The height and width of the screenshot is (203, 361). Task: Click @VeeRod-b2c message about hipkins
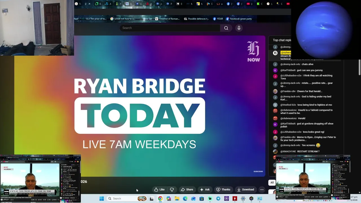[x=306, y=105]
